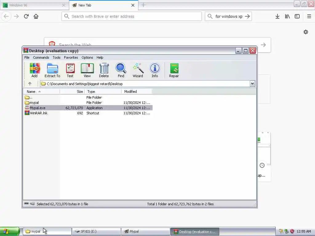Click the key password icon in status bar
315x236 pixels.
32,204
